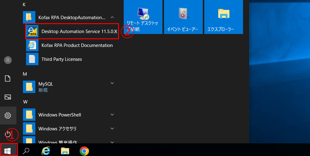
Task: Open the Windows Start button
Action: (7, 151)
